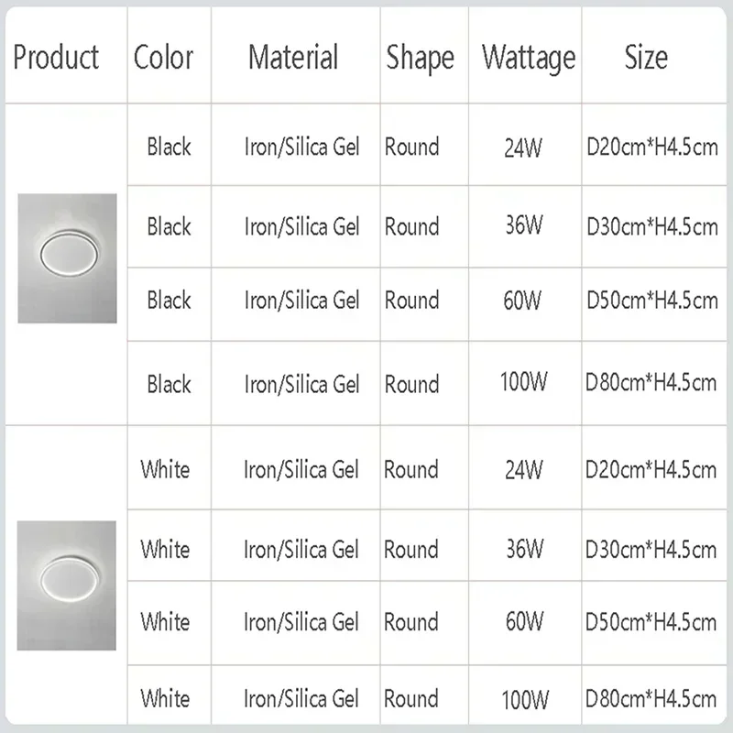Select the Black 60W wattage cell

coord(522,301)
